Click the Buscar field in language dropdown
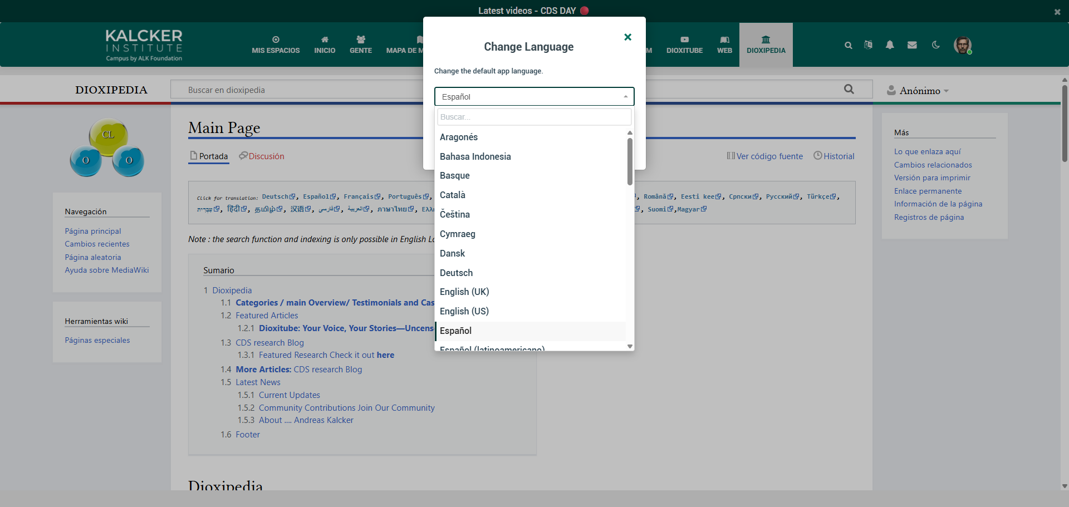This screenshot has width=1069, height=507. tap(533, 117)
